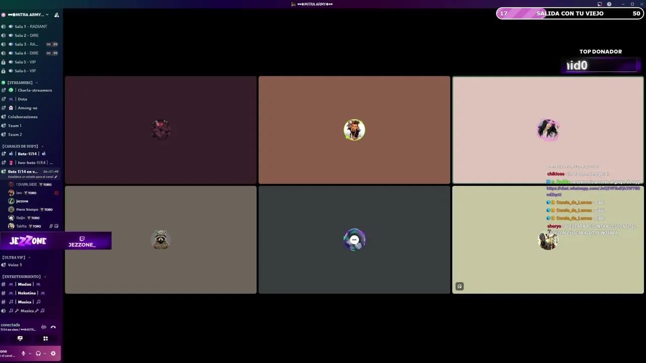Click the invite people icon beside server name

click(57, 15)
